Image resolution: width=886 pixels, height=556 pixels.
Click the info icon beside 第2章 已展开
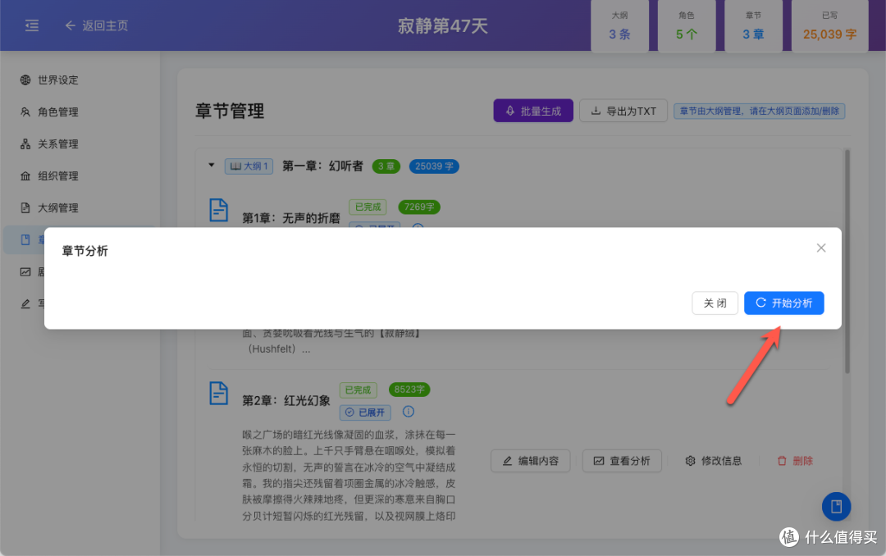[x=408, y=412]
